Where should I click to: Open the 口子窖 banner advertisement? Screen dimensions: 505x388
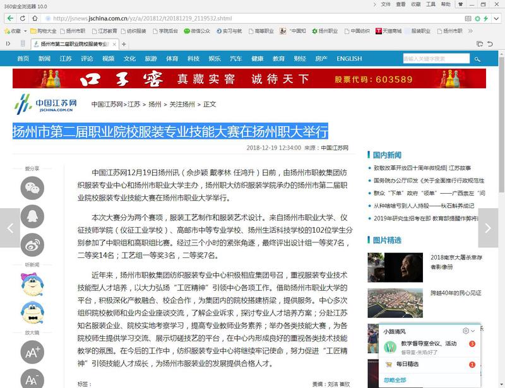click(x=249, y=79)
